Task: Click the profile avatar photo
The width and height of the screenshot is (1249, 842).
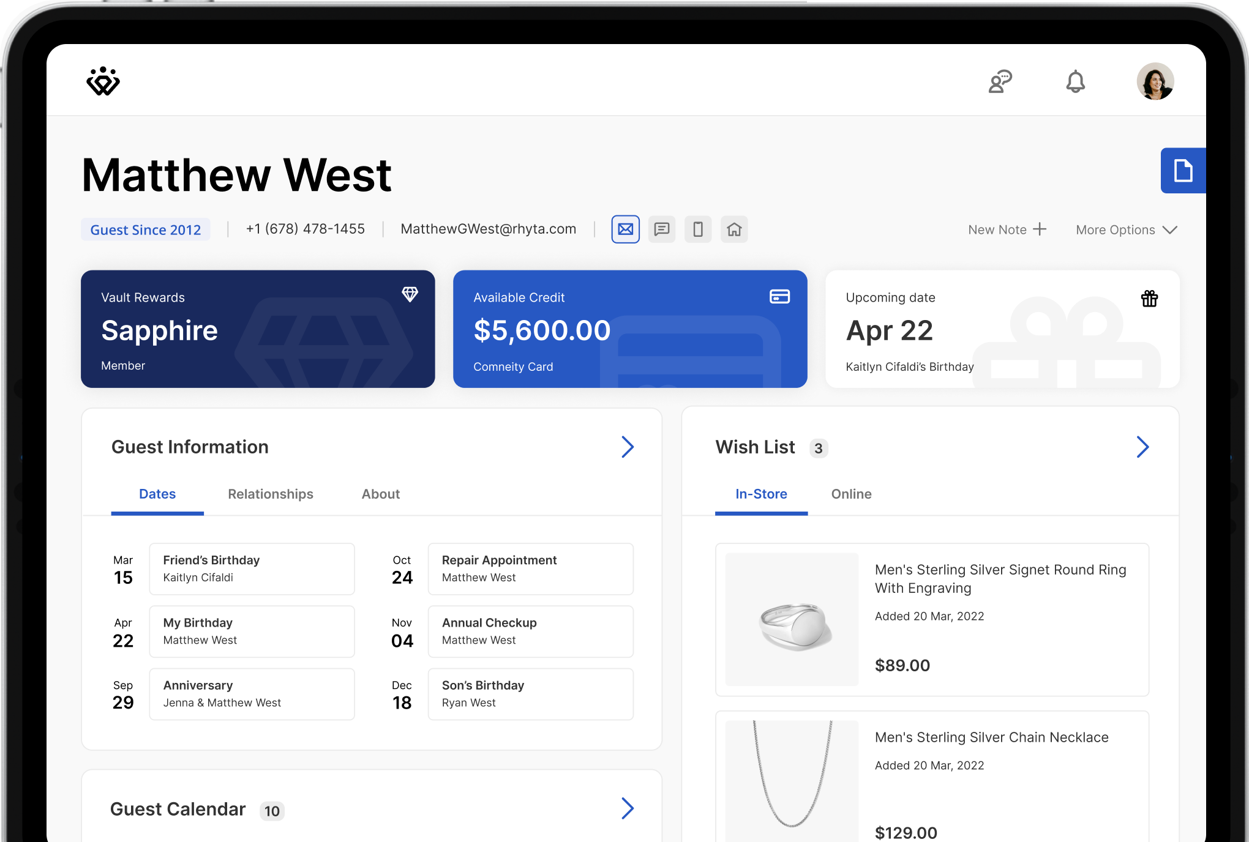Action: [x=1155, y=81]
